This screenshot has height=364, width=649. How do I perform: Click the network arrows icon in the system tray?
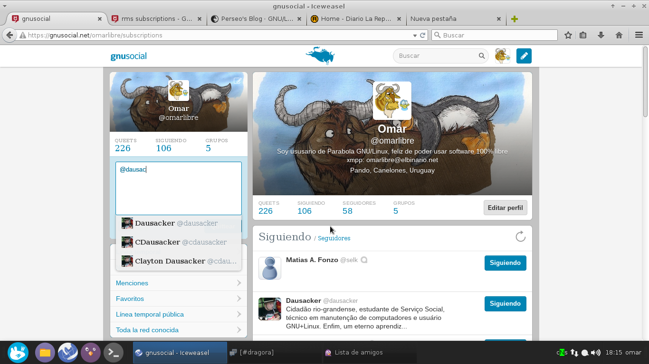pos(574,353)
